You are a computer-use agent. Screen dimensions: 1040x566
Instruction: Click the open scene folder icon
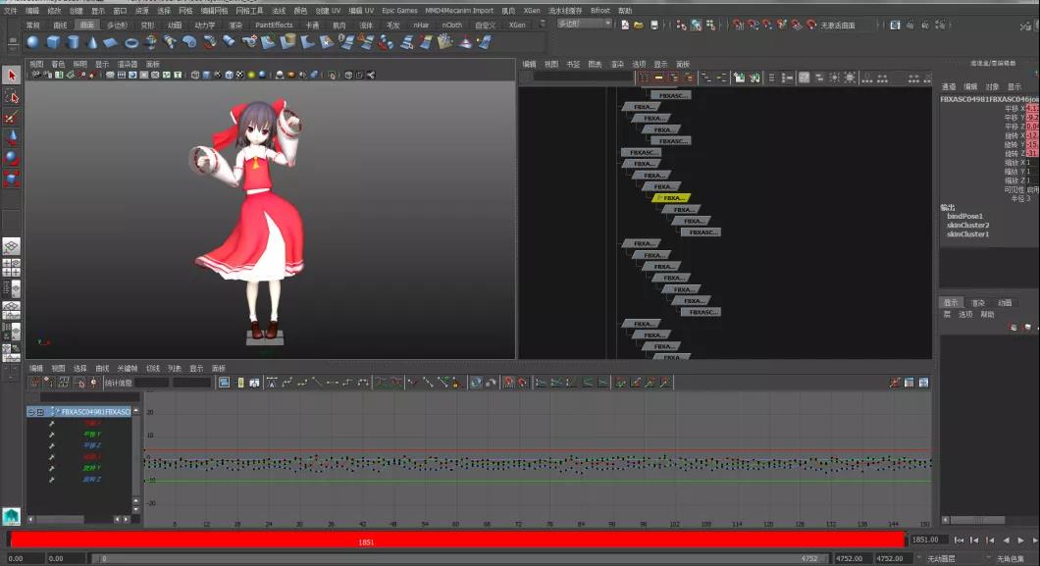[x=639, y=25]
